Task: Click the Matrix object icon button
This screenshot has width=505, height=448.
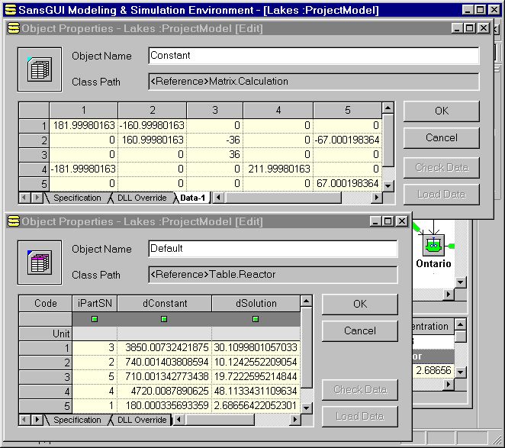Action: (38, 68)
